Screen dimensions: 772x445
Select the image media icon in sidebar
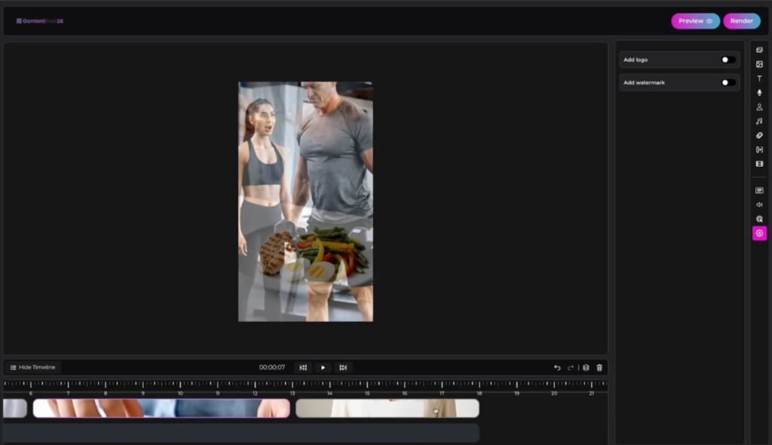tap(759, 63)
